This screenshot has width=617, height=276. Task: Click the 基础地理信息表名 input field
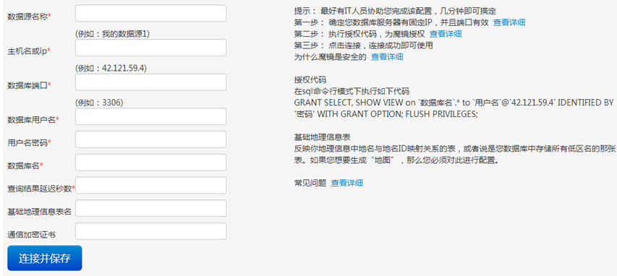tap(150, 208)
